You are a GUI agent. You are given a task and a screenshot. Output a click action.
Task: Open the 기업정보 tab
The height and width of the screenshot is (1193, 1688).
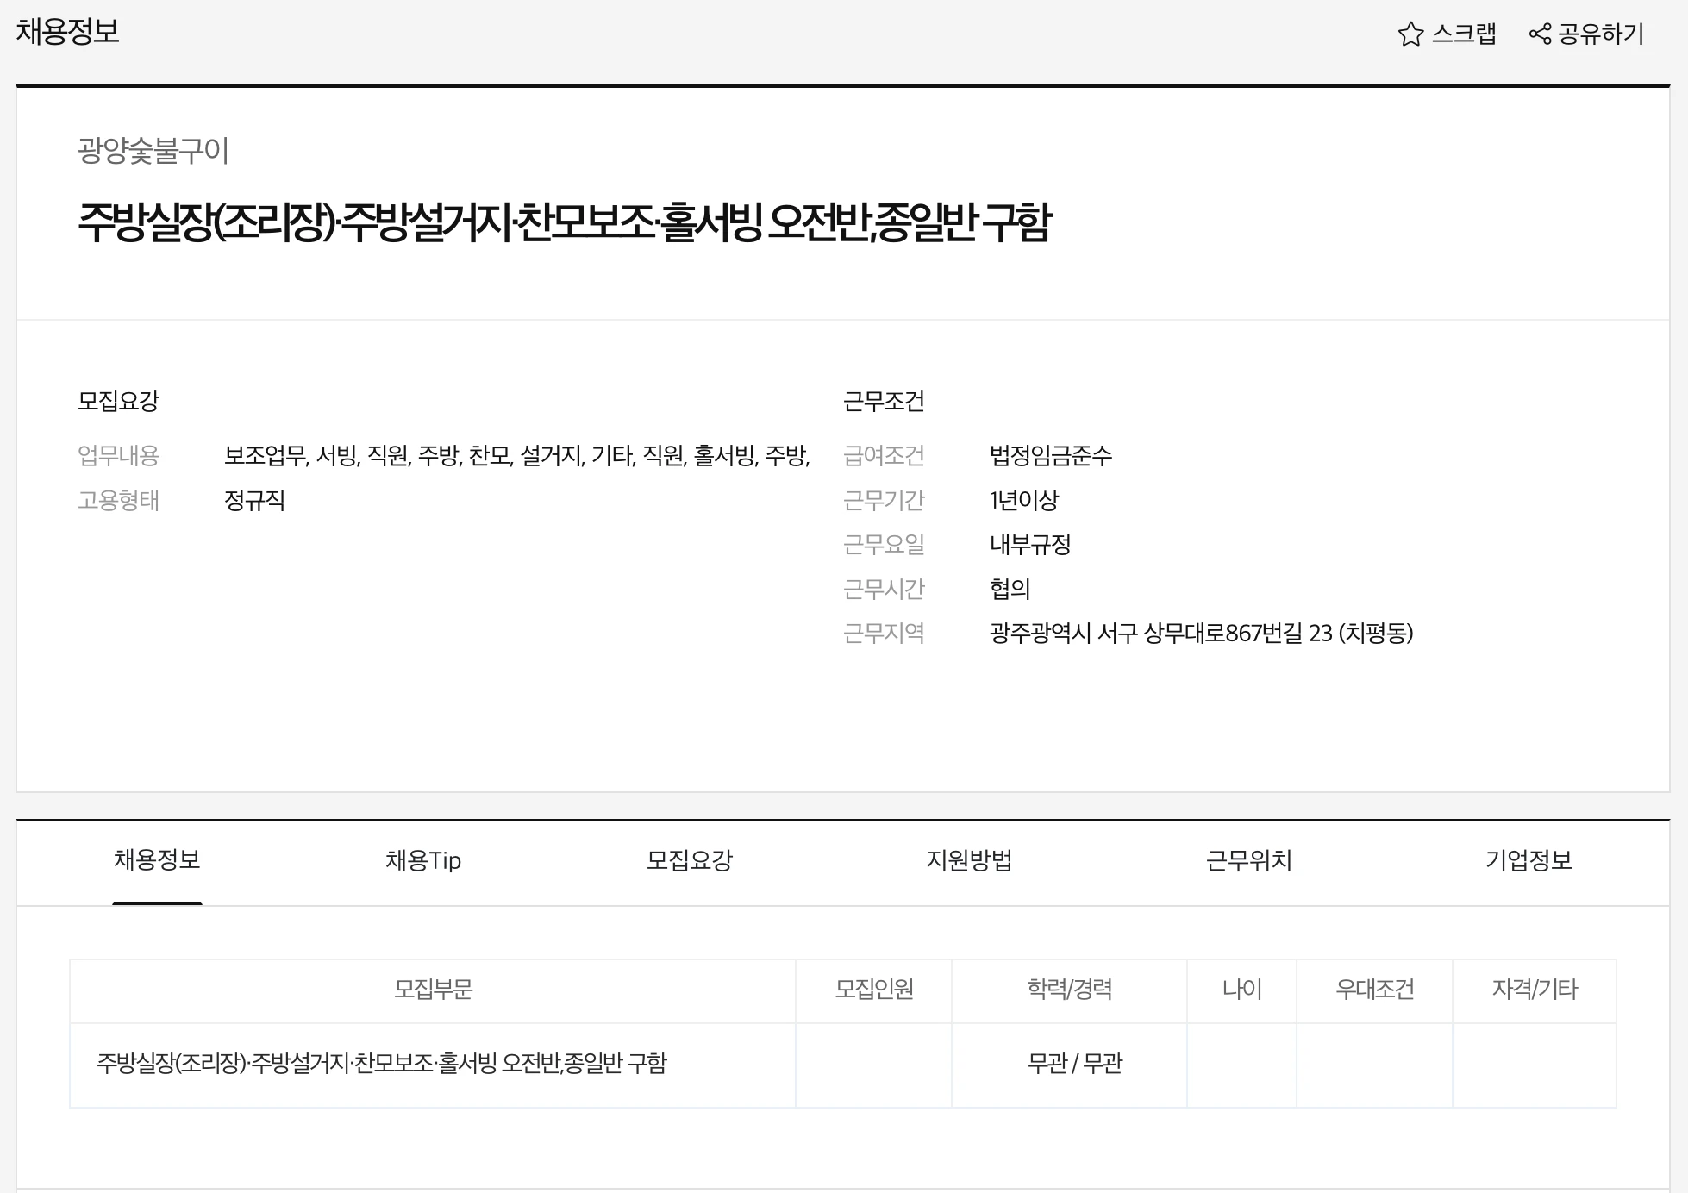(1529, 860)
